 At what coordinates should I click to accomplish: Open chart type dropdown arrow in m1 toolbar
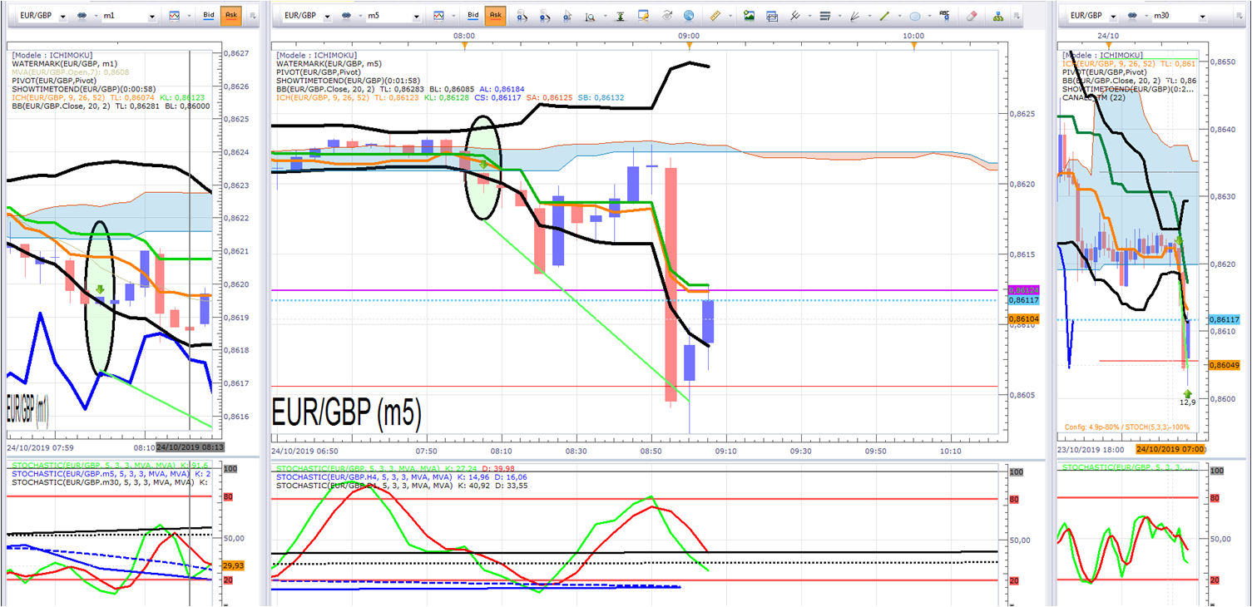189,16
